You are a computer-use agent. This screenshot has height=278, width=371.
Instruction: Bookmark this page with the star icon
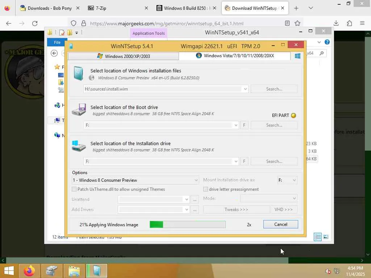pyautogui.click(x=297, y=23)
